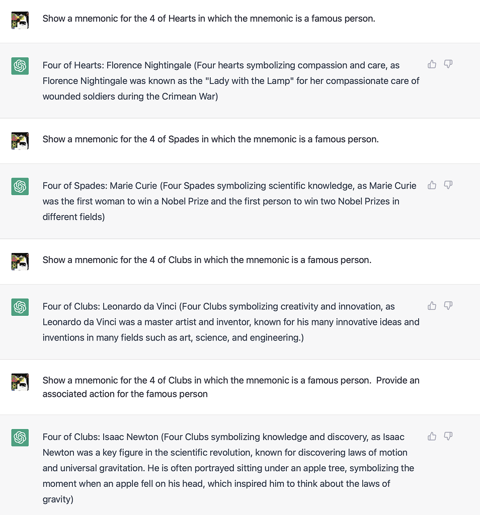Dislike the Marie Curie answer
The height and width of the screenshot is (515, 480).
[x=448, y=185]
